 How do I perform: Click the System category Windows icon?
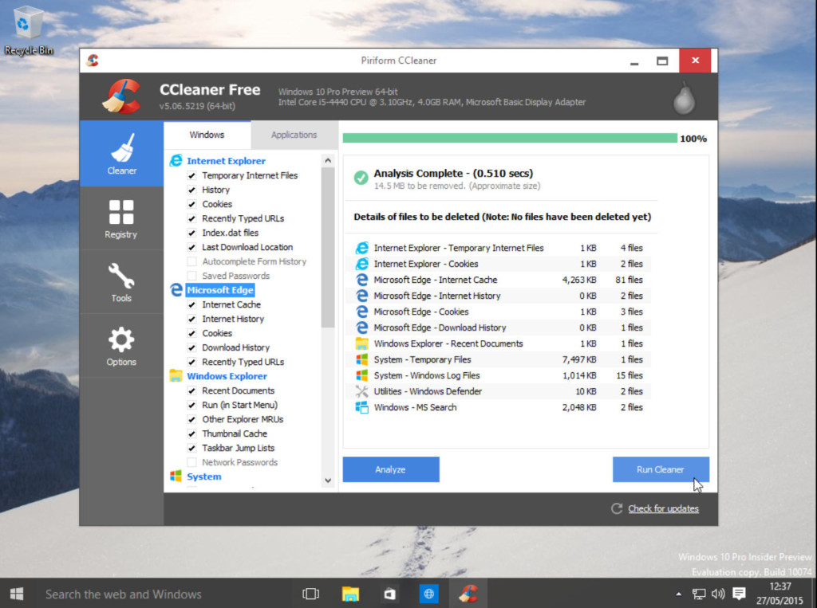coord(176,477)
